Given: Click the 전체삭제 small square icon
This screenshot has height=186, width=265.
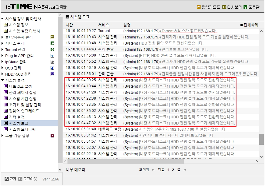Looking at the screenshot, I should pos(241,25).
